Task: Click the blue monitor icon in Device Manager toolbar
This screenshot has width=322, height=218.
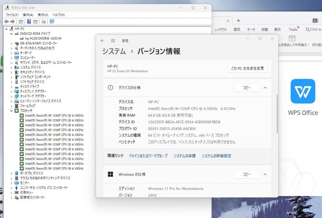Action: (52, 22)
